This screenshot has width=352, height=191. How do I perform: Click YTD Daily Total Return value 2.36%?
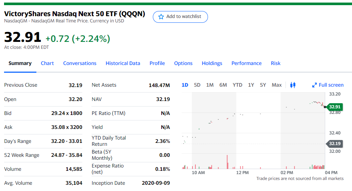[x=162, y=141]
